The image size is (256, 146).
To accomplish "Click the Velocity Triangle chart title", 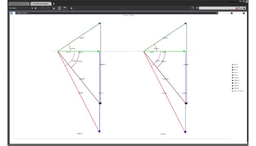I will coord(128,15).
